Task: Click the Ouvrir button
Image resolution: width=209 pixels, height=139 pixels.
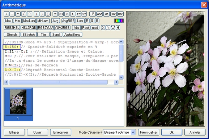Action: coord(38,132)
